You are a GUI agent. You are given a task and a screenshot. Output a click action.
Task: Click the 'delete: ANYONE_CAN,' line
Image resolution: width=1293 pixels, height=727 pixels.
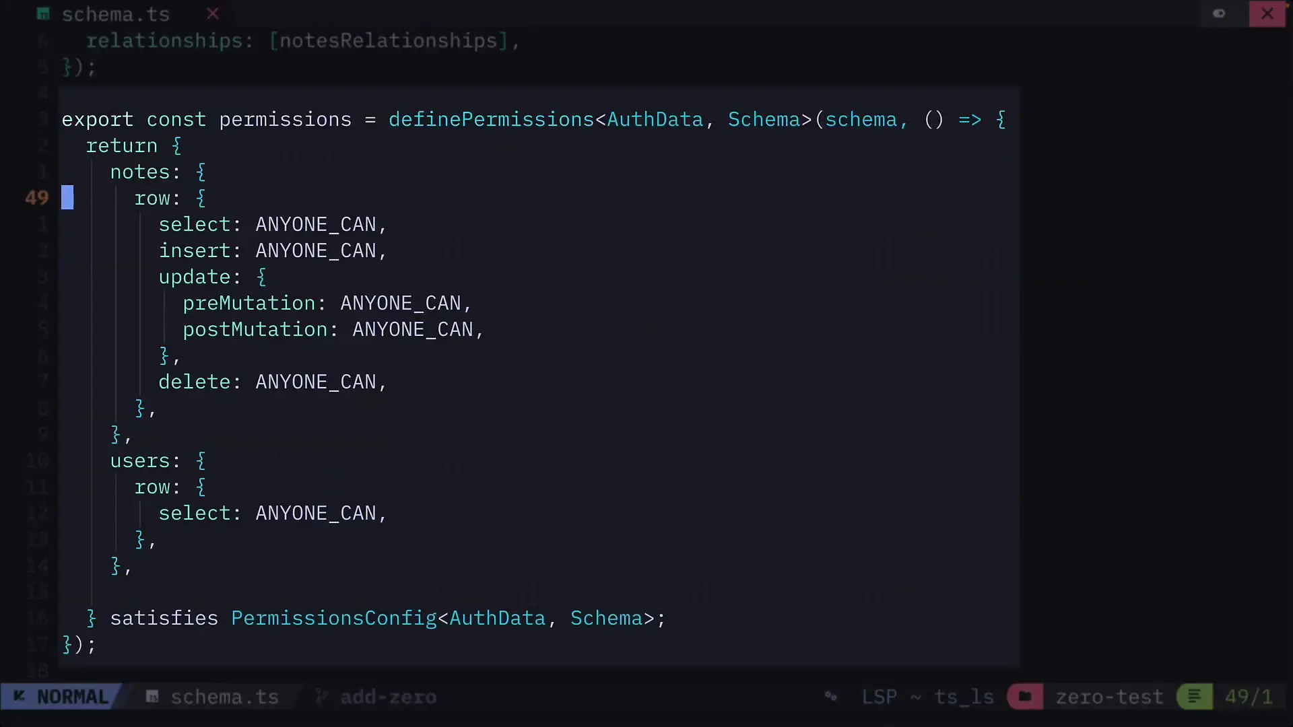coord(273,382)
